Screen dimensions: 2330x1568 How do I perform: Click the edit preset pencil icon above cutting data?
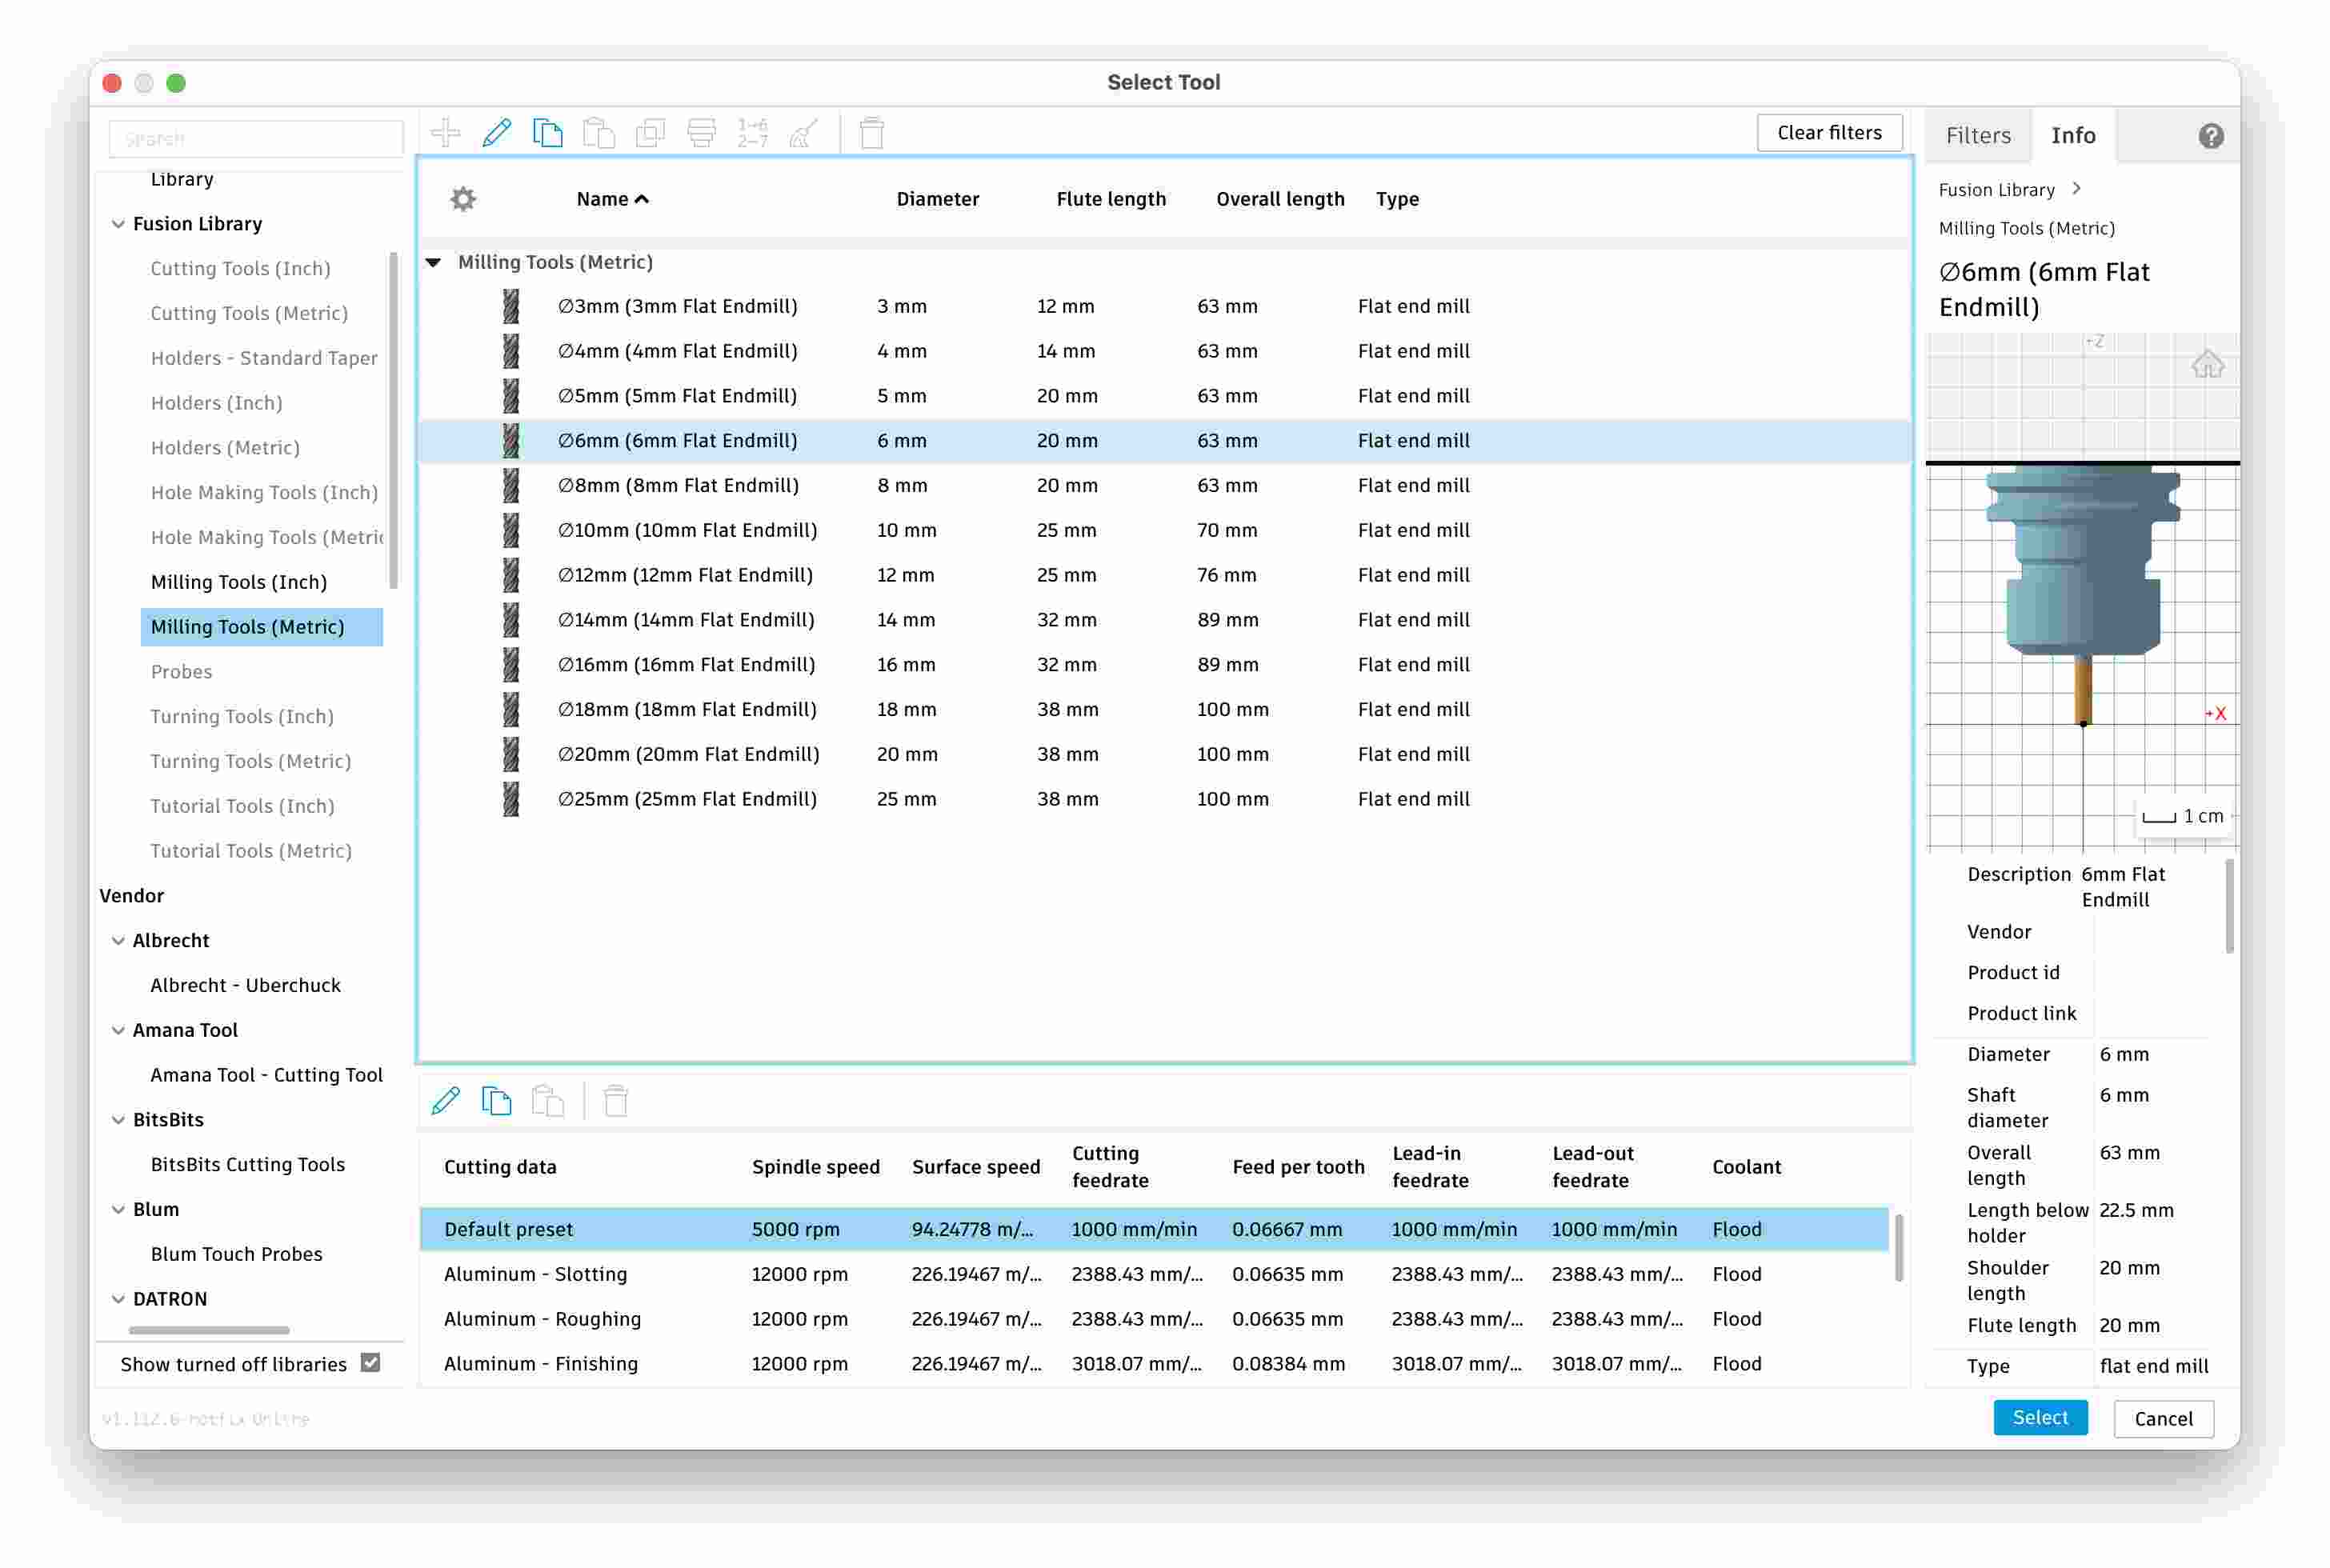tap(445, 1100)
